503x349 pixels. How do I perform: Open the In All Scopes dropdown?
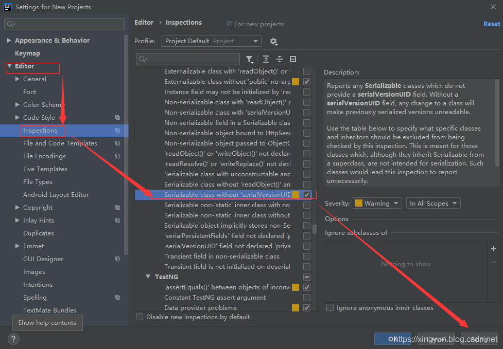[433, 204]
